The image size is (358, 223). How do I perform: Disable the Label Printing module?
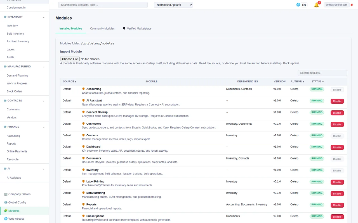(337, 182)
